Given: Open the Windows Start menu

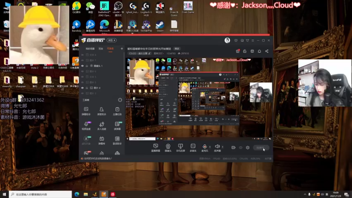Looking at the screenshot, I should point(4,194).
